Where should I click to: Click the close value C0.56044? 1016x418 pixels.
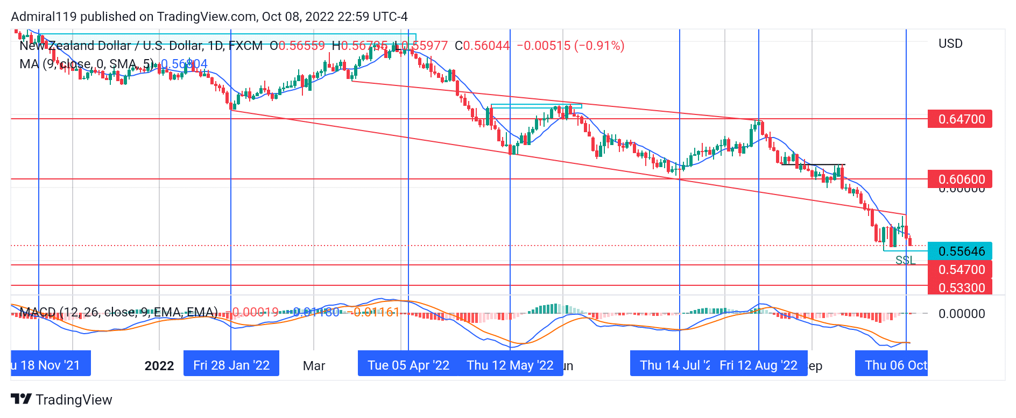pos(482,46)
